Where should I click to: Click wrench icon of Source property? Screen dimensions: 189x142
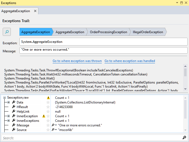coord(13,130)
